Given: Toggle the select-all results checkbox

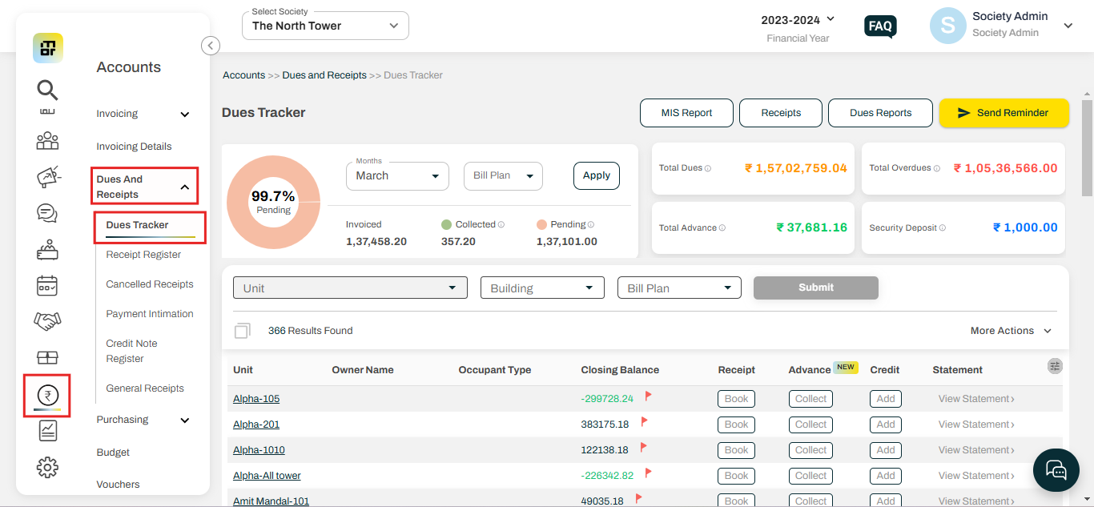Looking at the screenshot, I should 242,331.
